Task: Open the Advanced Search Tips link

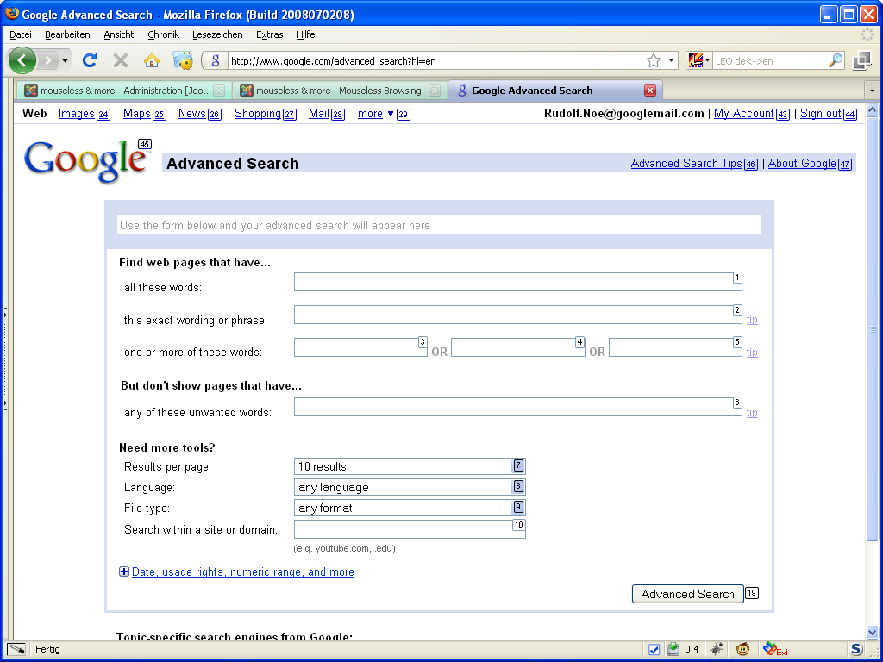Action: (x=686, y=164)
